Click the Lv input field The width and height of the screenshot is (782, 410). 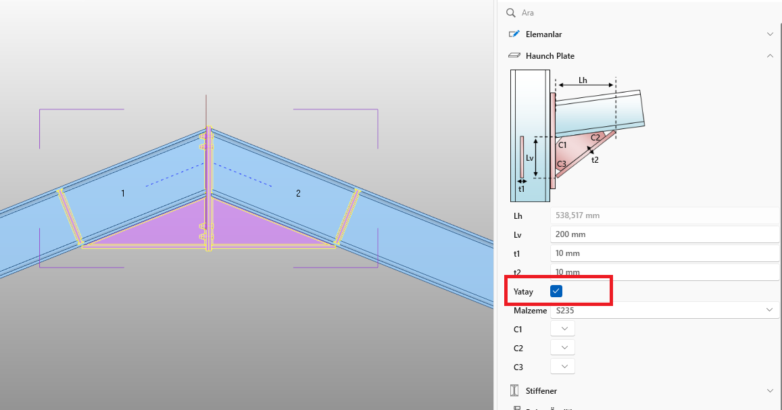point(664,234)
